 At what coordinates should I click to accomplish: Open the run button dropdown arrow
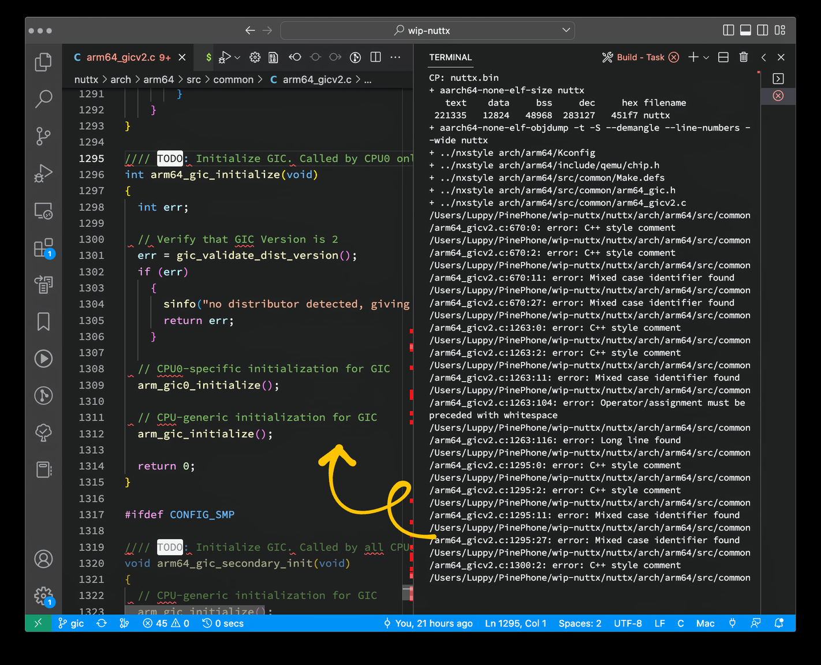click(237, 57)
